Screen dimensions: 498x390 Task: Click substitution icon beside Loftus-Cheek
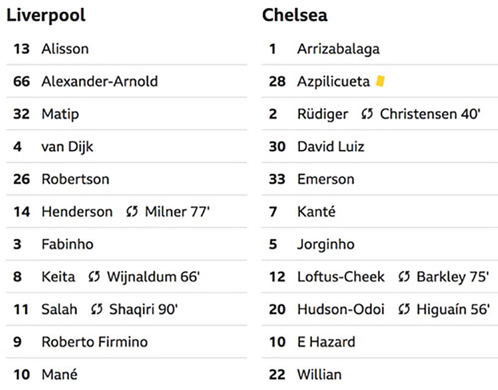click(404, 277)
